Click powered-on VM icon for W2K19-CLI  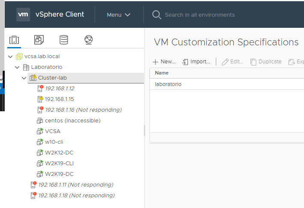(x=40, y=163)
